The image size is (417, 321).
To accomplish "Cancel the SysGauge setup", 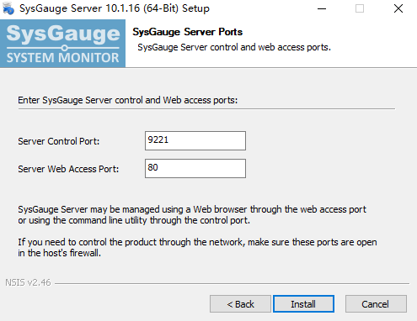I will 376,303.
